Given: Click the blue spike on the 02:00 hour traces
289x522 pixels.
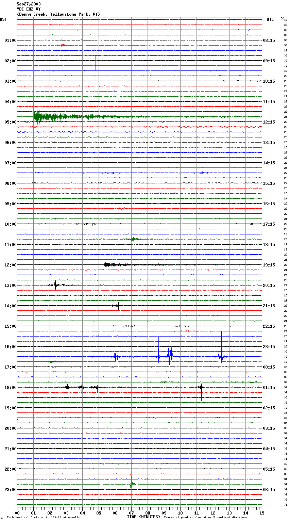Looking at the screenshot, I should point(96,63).
